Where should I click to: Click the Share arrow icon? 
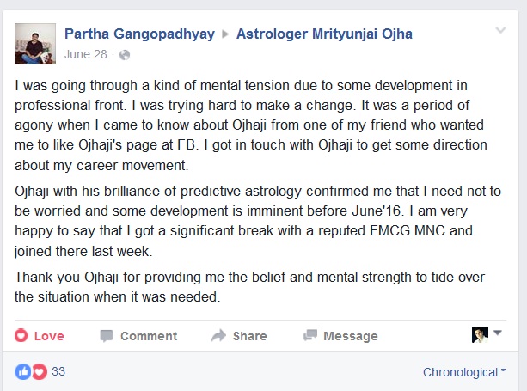[219, 335]
